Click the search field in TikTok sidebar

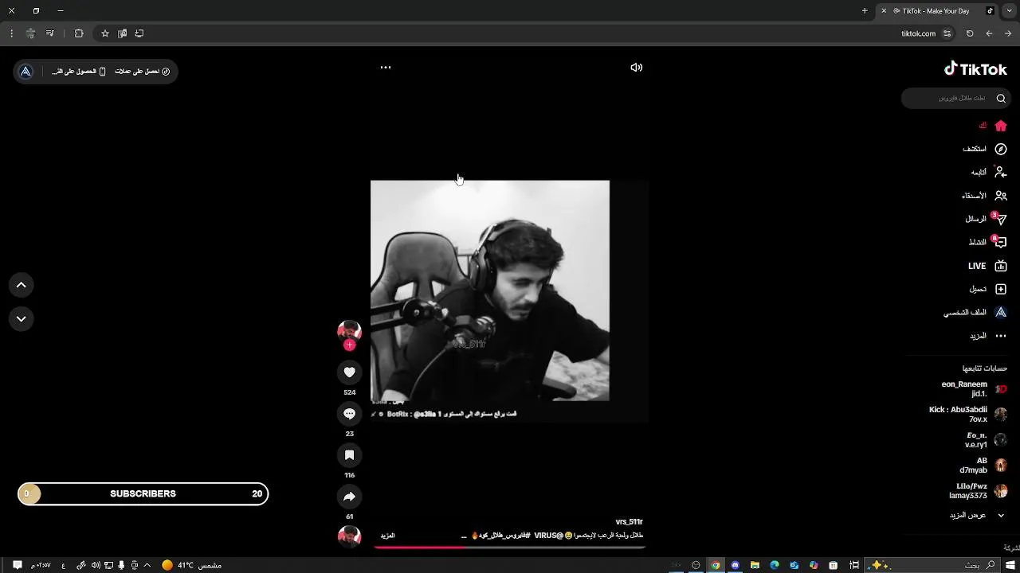click(x=956, y=98)
